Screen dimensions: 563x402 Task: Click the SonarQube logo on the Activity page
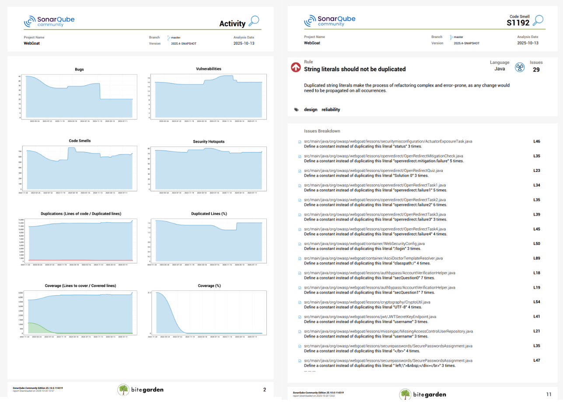[x=43, y=21]
